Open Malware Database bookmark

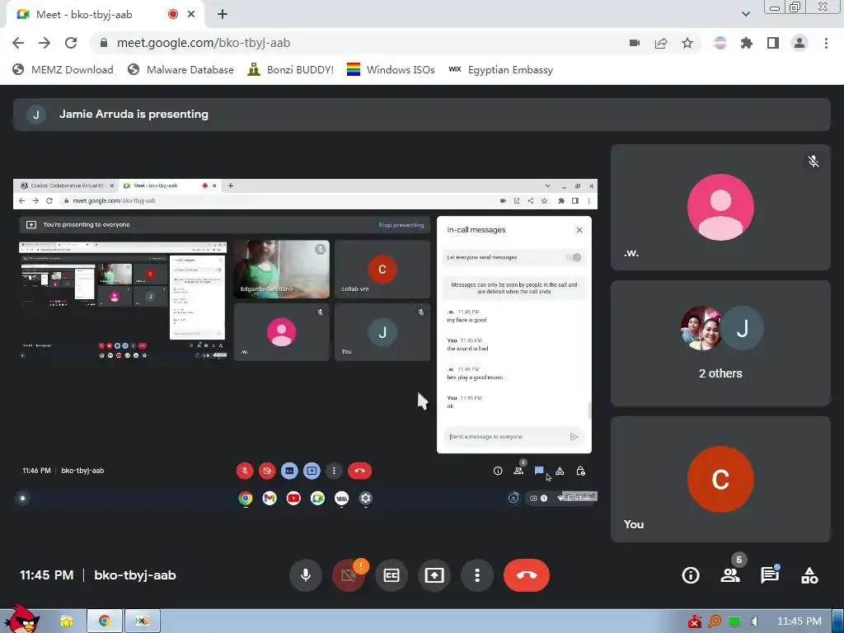181,69
